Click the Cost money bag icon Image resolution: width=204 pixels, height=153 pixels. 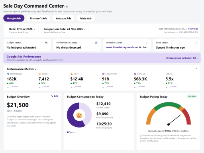(x=72, y=74)
